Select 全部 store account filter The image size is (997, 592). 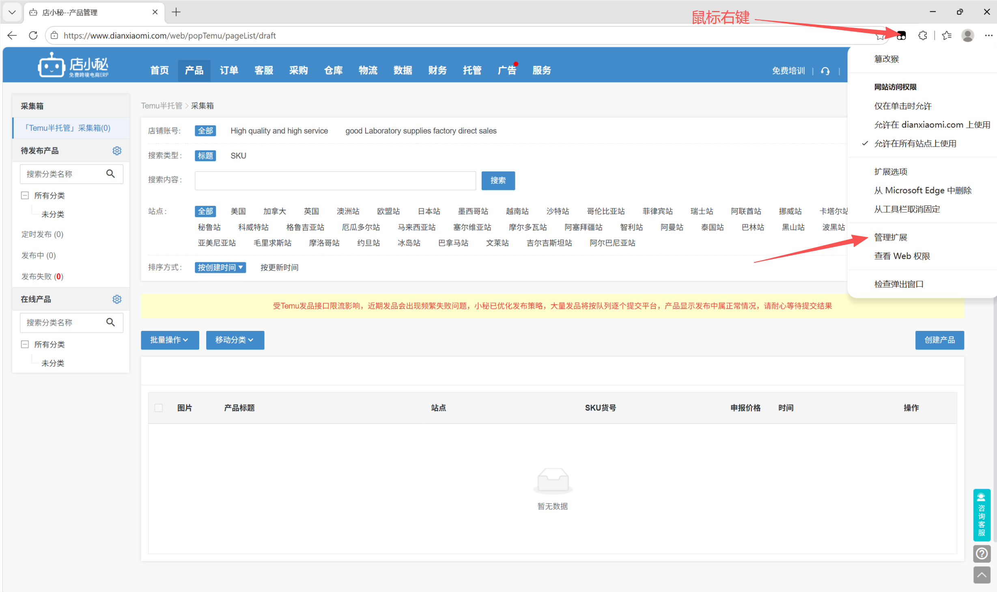(x=205, y=131)
